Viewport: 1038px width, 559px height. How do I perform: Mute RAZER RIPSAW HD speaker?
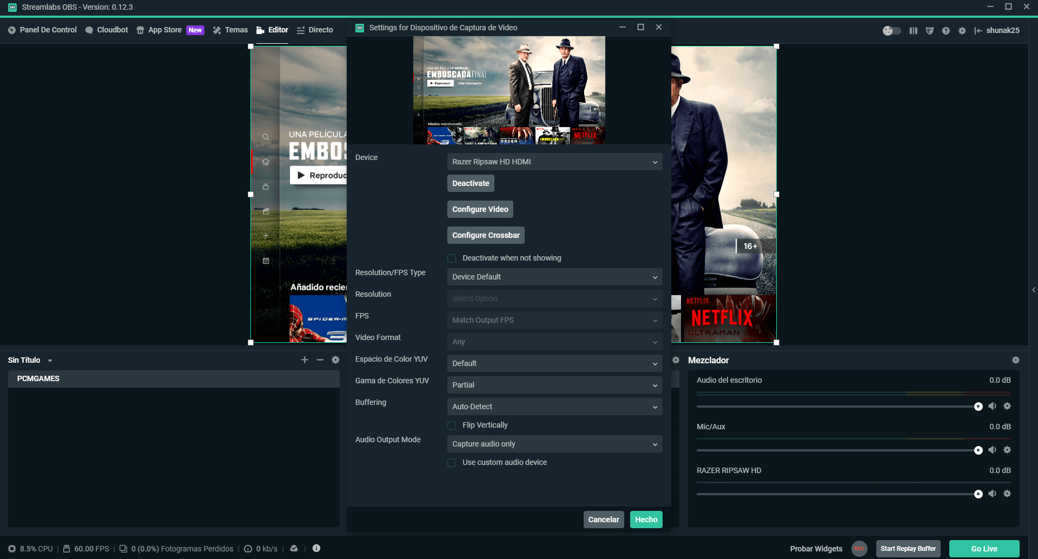click(x=992, y=494)
